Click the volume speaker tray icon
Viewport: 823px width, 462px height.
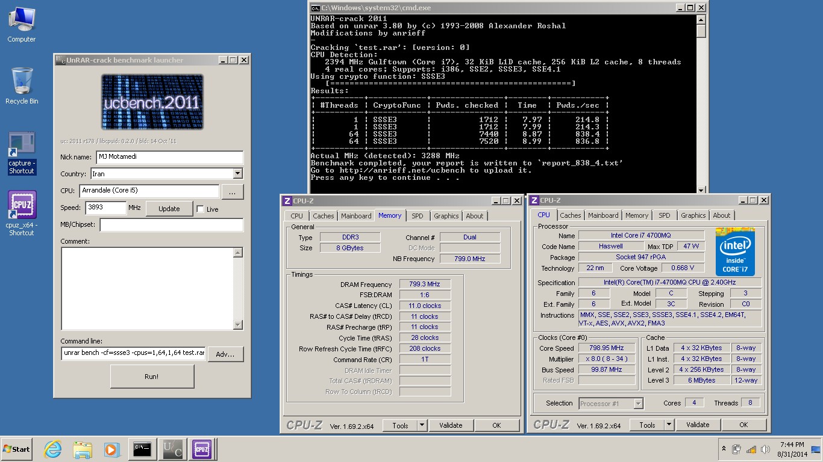(x=765, y=449)
